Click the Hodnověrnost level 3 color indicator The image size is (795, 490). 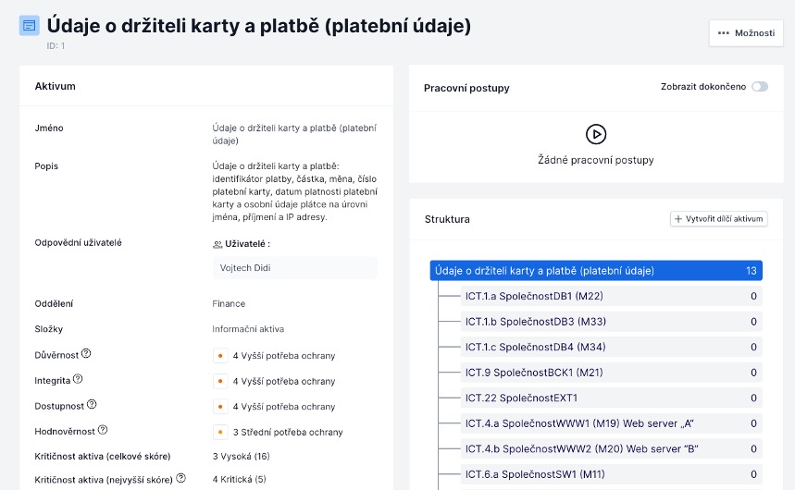click(x=220, y=432)
